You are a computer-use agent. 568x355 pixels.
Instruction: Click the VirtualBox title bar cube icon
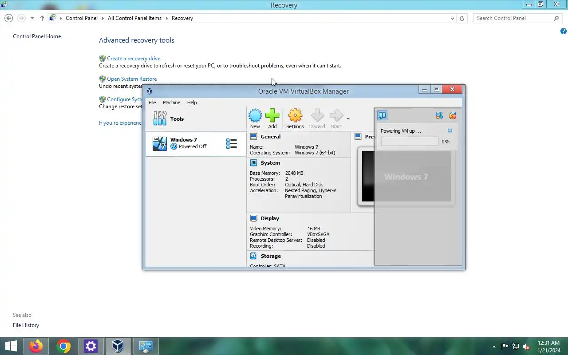point(150,91)
